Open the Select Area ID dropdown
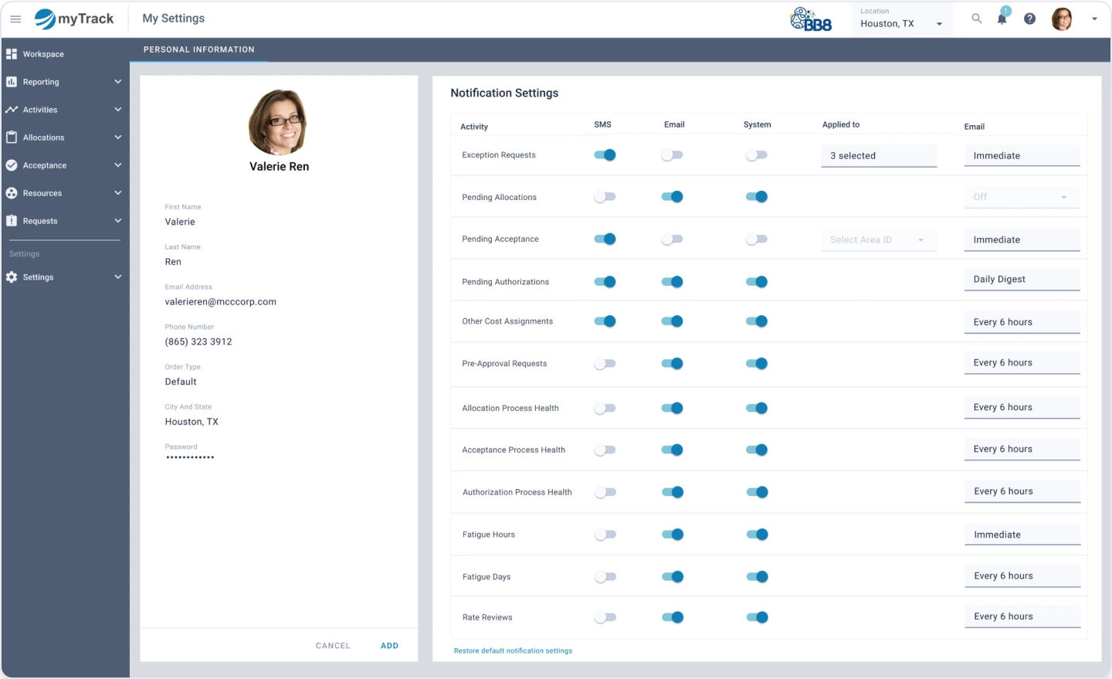1112x679 pixels. pos(878,240)
